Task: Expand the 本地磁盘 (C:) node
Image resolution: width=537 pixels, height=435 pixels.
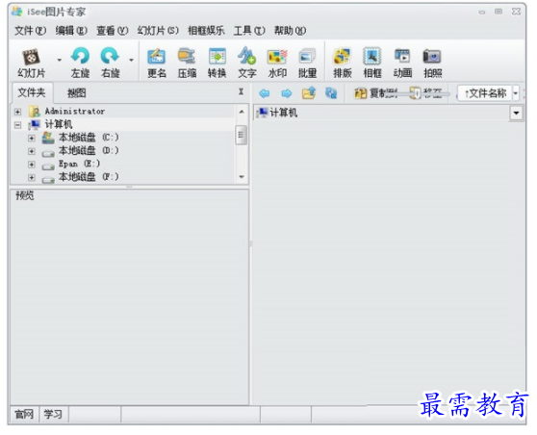Action: click(32, 138)
